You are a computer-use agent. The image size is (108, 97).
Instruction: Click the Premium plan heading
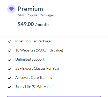point(30,9)
